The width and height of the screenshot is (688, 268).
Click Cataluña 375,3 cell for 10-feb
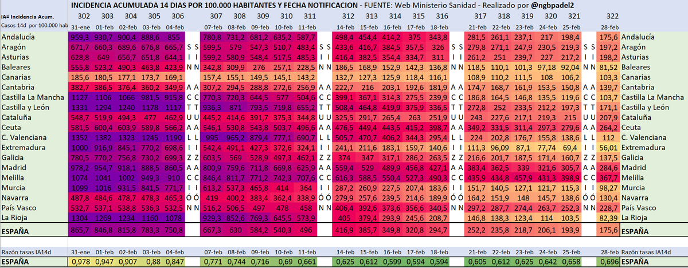[x=282, y=116]
